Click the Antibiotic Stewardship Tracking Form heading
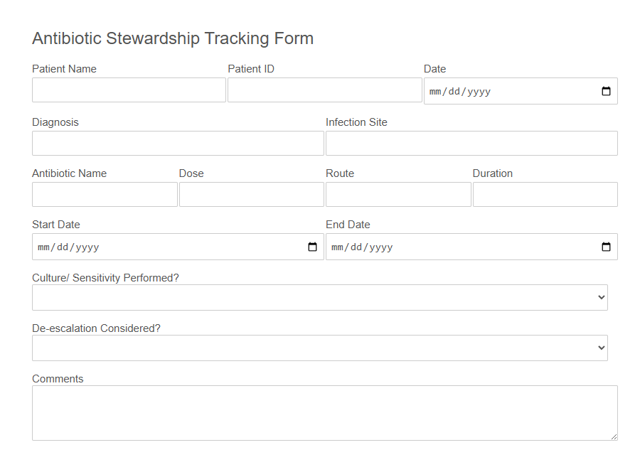640x472 pixels. click(173, 38)
